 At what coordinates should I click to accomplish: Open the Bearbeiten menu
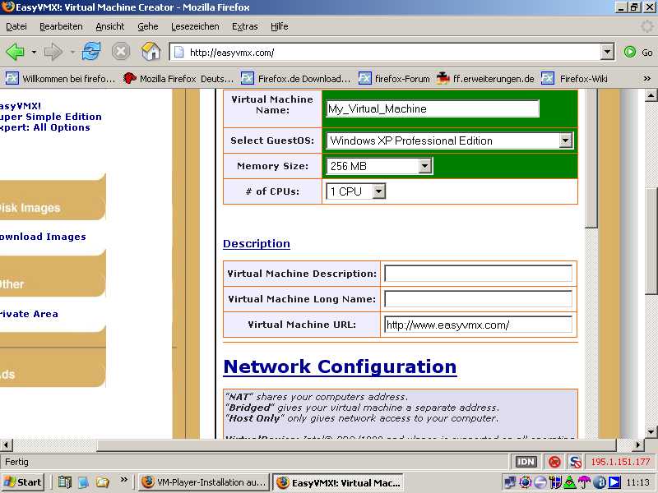(61, 26)
